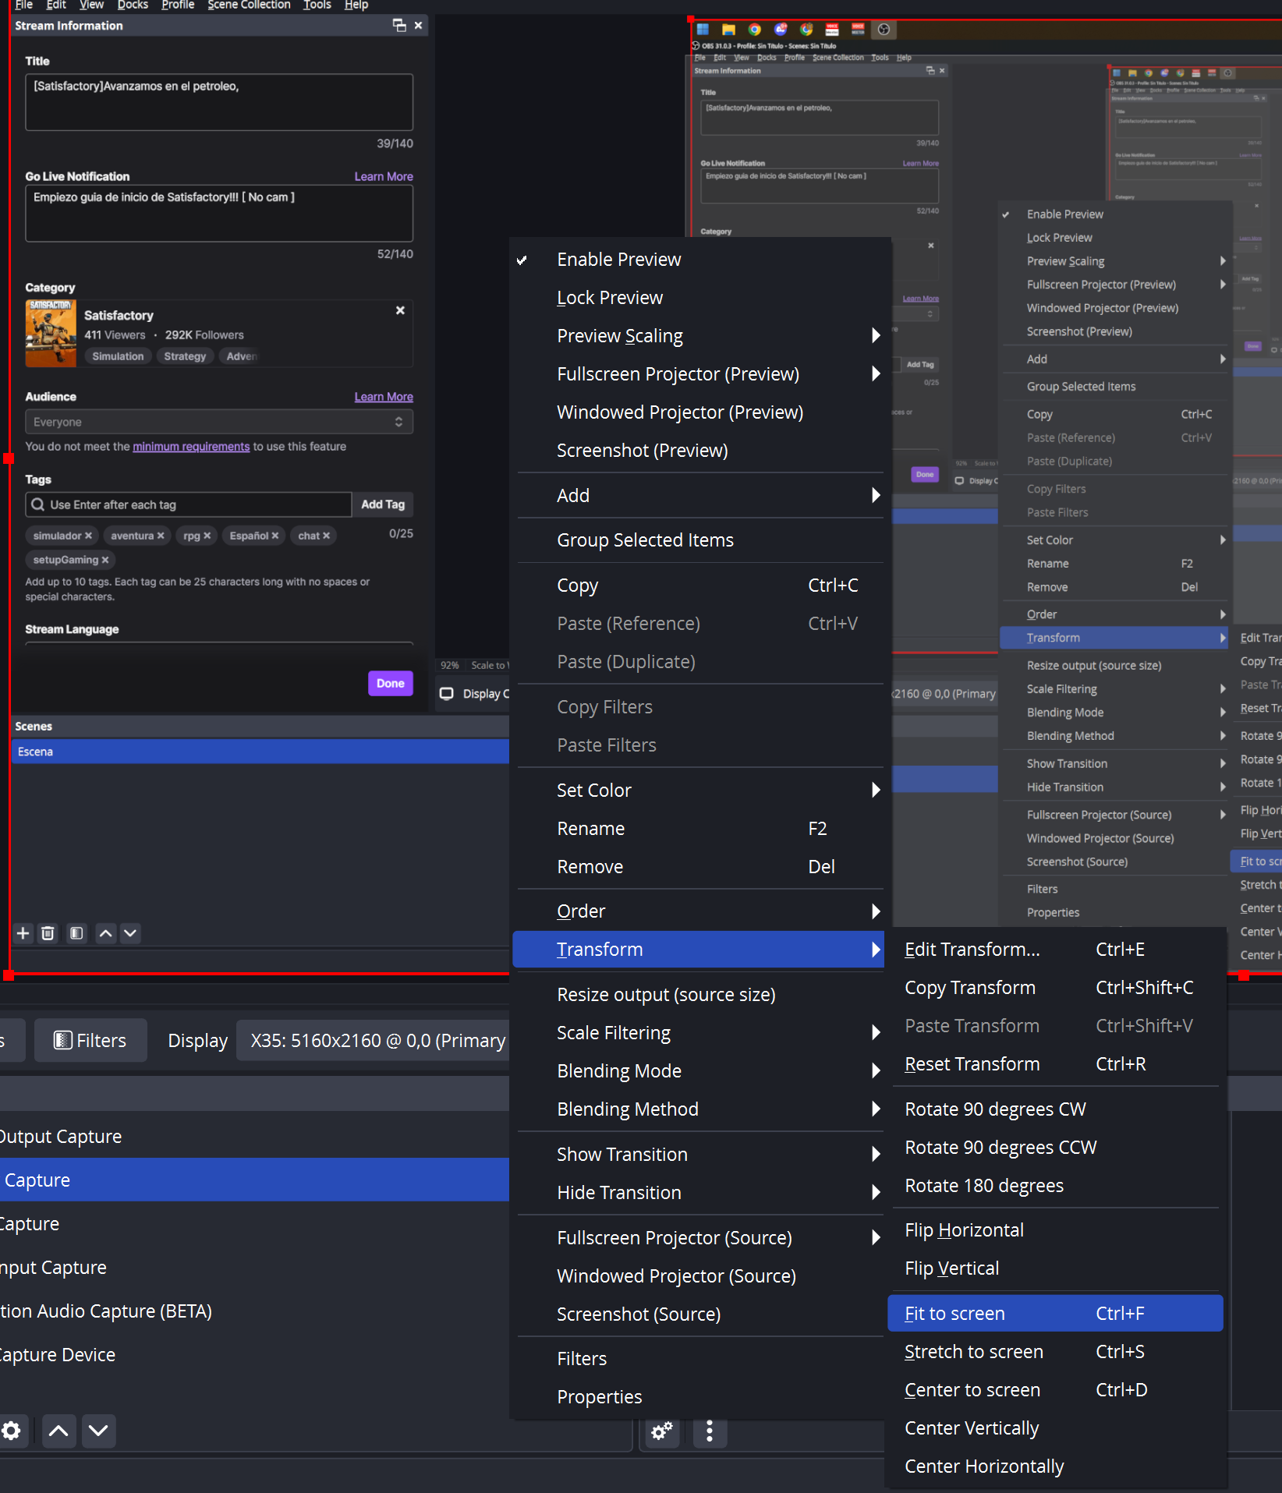Open source properties gear in Sources toolbar

pyautogui.click(x=11, y=1431)
